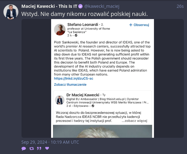Click the globe icon next to Edytowano

[93, 106]
